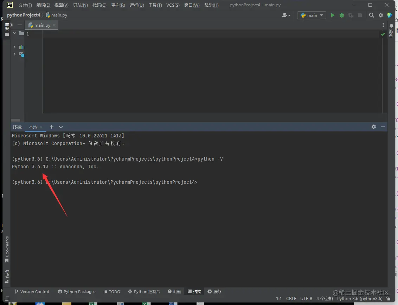Click main.py breadcrumb in navigation bar
Image resolution: width=398 pixels, height=305 pixels.
point(56,15)
